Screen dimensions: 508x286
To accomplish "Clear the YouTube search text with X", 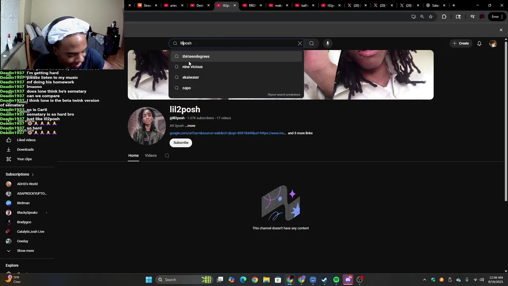I will (x=300, y=43).
